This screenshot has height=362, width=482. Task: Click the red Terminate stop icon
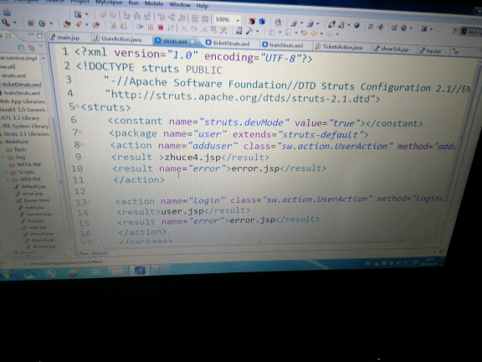tap(160, 28)
